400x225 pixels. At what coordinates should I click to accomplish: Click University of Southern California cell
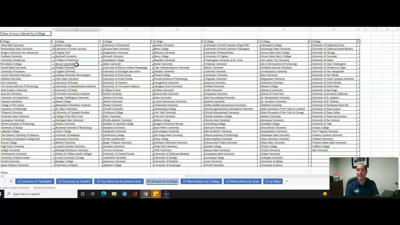point(334,94)
